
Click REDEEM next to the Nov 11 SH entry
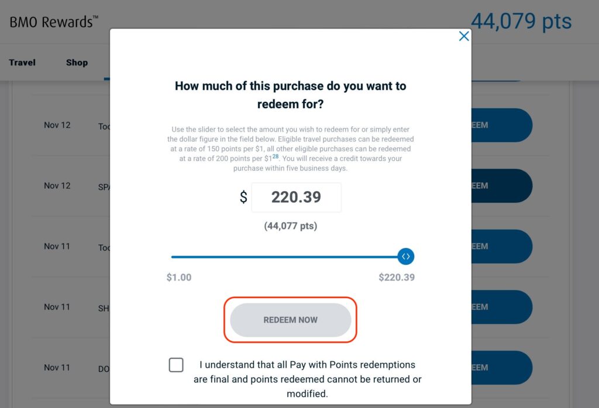click(500, 307)
